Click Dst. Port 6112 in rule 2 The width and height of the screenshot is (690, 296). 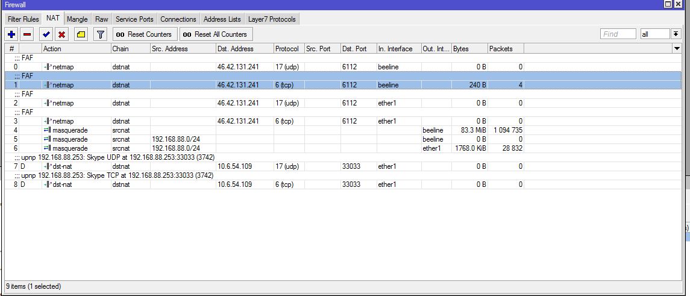pyautogui.click(x=350, y=103)
